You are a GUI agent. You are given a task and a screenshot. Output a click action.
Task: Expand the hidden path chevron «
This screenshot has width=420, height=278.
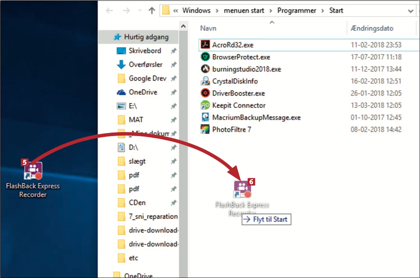[x=176, y=11]
